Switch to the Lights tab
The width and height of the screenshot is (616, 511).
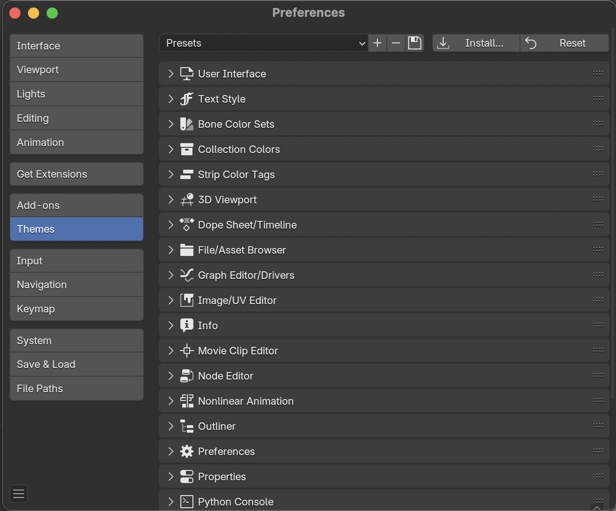click(76, 94)
